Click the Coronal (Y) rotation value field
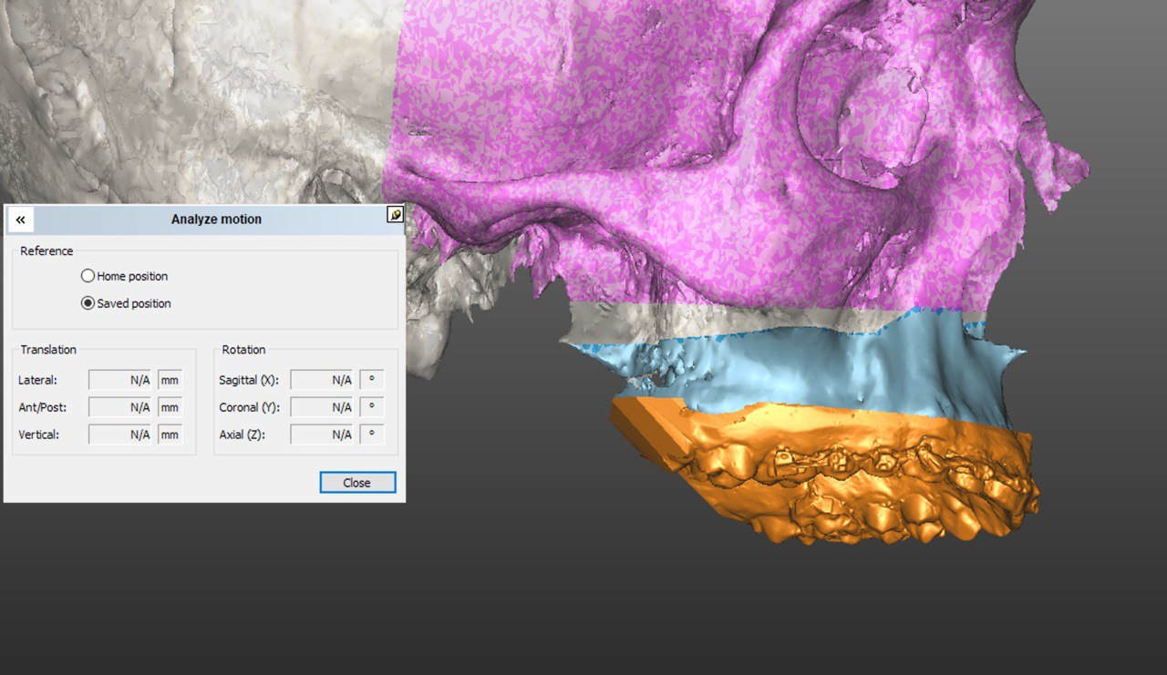Image resolution: width=1167 pixels, height=675 pixels. [x=322, y=407]
